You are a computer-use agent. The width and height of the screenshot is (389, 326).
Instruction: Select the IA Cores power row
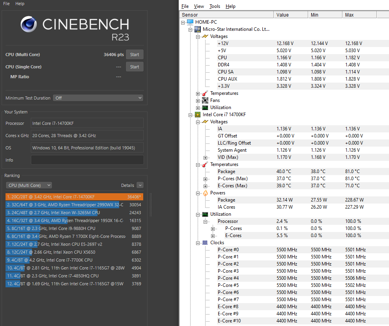(x=303, y=207)
